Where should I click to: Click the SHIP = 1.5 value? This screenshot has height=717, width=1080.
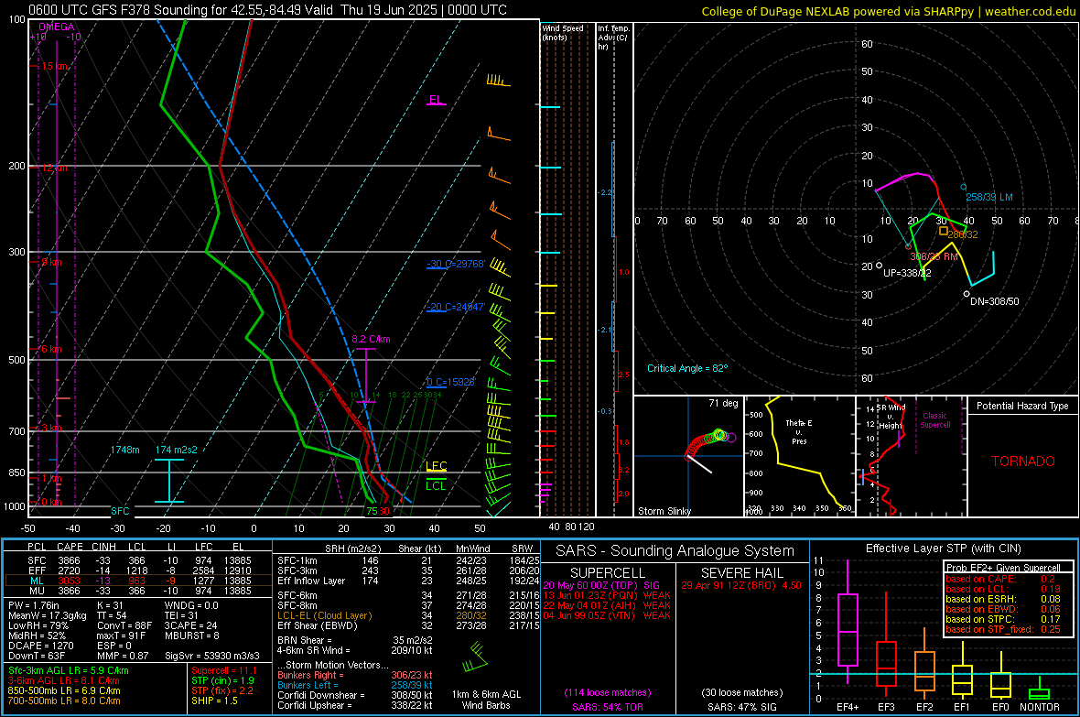(x=214, y=701)
